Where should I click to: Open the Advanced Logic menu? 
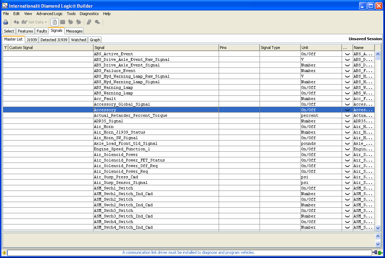(49, 14)
